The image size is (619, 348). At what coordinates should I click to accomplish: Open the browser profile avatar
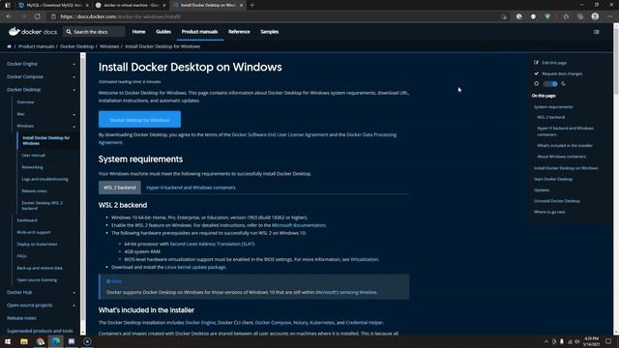tap(595, 16)
